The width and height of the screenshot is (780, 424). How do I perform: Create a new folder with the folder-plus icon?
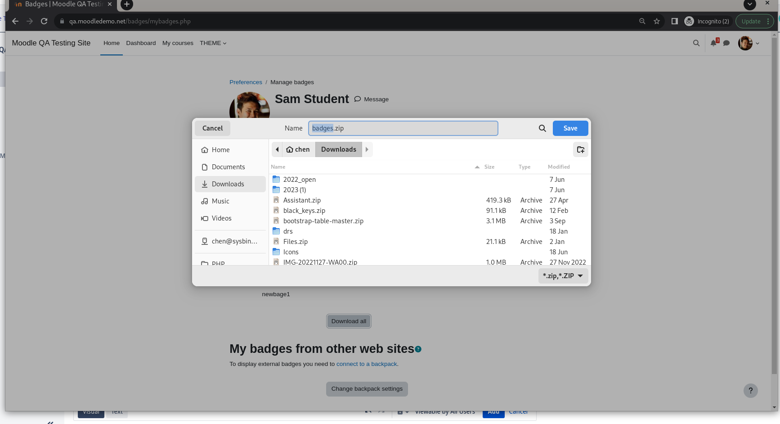coord(581,149)
